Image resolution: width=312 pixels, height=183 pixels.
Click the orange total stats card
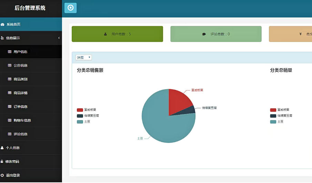[291, 34]
